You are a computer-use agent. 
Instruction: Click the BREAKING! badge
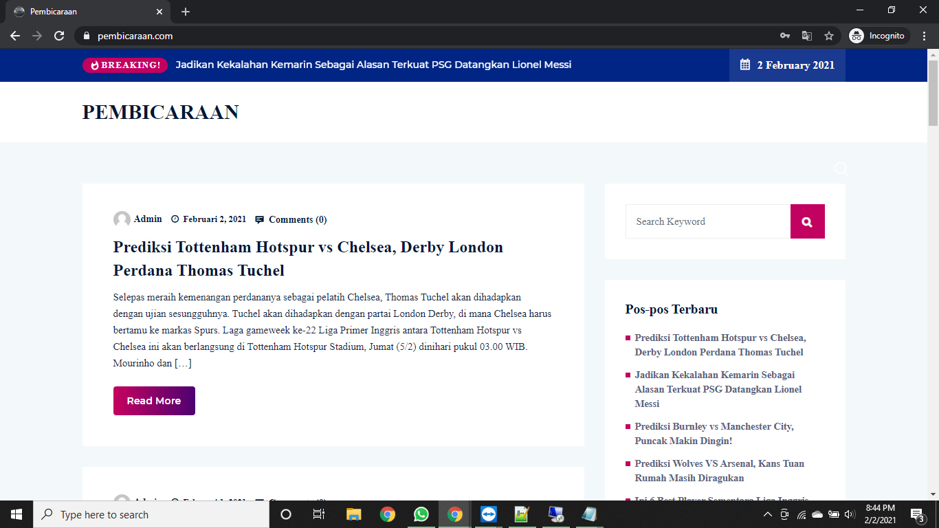(x=125, y=65)
